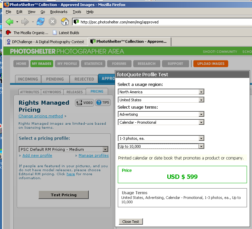The image size is (252, 229).
Task: Switch to the PENDING tab
Action: pyautogui.click(x=55, y=79)
